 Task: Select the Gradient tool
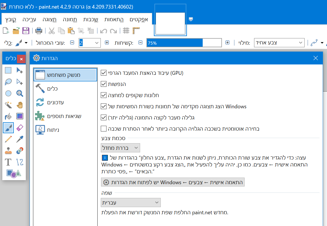(x=20, y=116)
